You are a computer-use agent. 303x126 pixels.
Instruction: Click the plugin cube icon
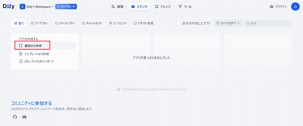coord(271,7)
